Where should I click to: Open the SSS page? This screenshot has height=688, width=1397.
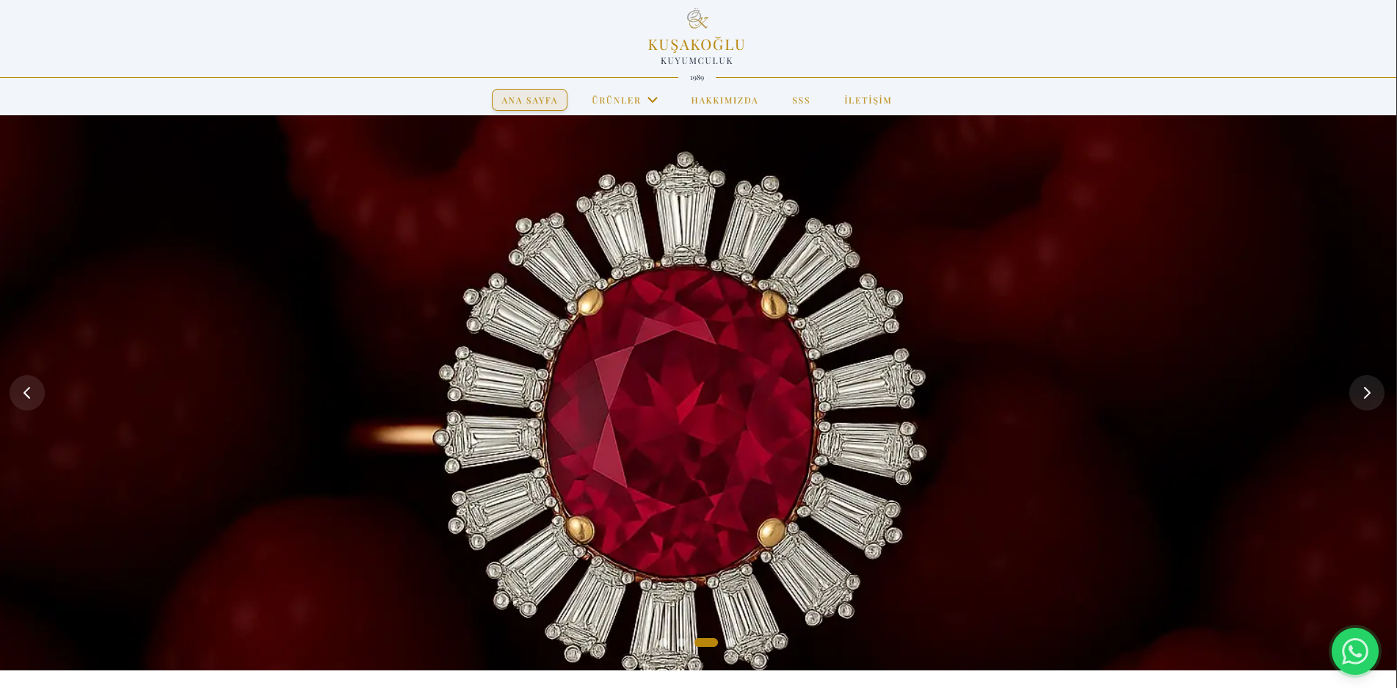[x=801, y=101]
